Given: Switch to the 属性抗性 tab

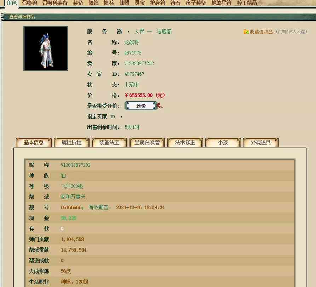Looking at the screenshot, I should 71,143.
